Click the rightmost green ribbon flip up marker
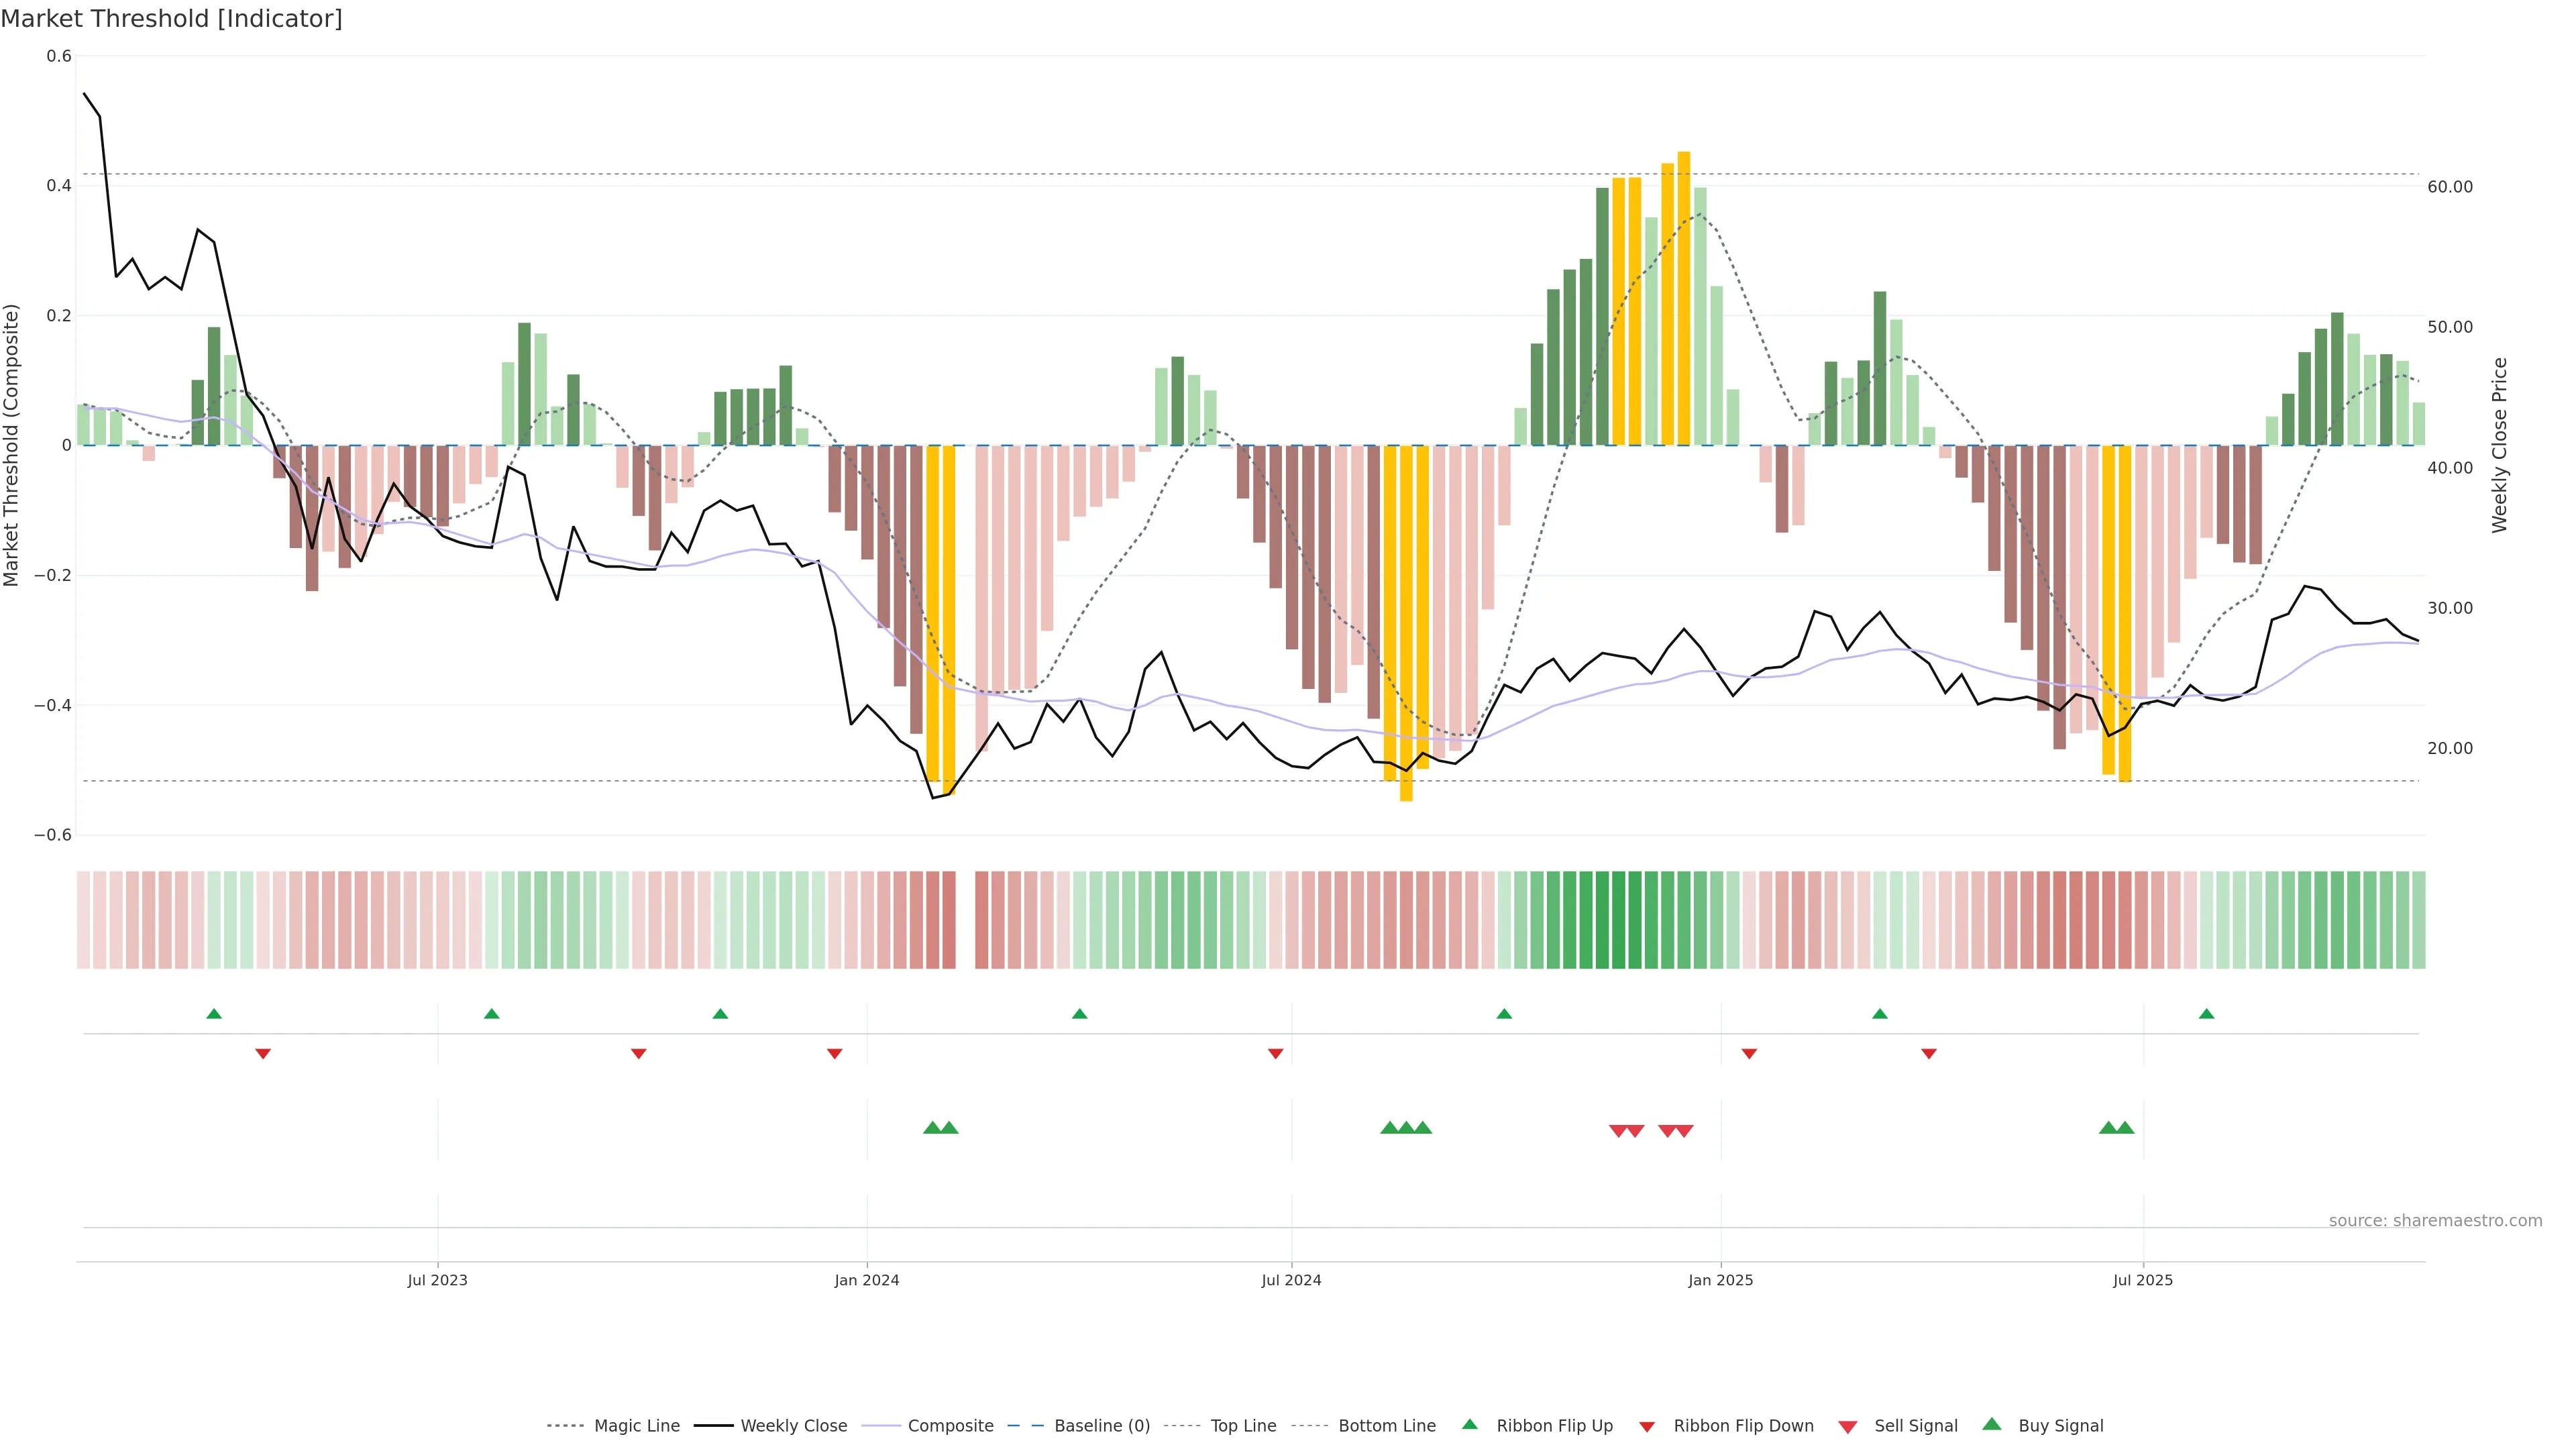 pyautogui.click(x=2206, y=1014)
